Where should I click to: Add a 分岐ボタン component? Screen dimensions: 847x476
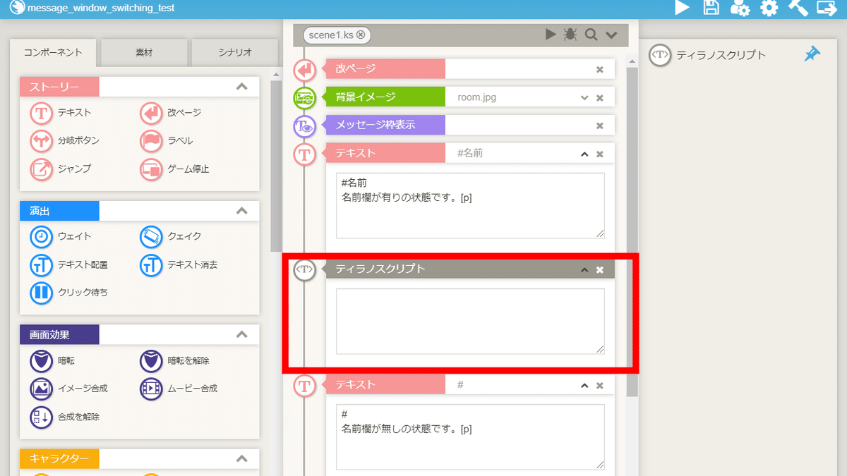click(x=65, y=140)
